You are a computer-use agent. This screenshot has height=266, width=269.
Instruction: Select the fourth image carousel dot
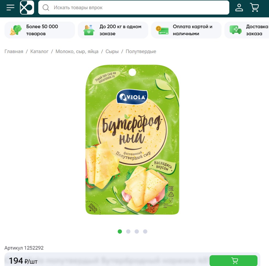(145, 232)
